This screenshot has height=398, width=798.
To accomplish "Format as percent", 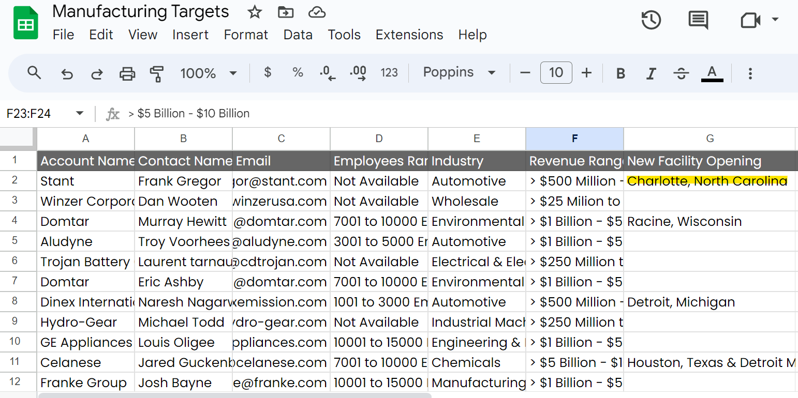I will (298, 72).
